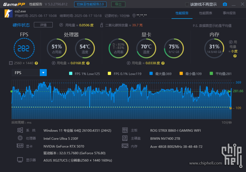
Task: Click the 显示器 monitor icon
Action: coord(20,160)
